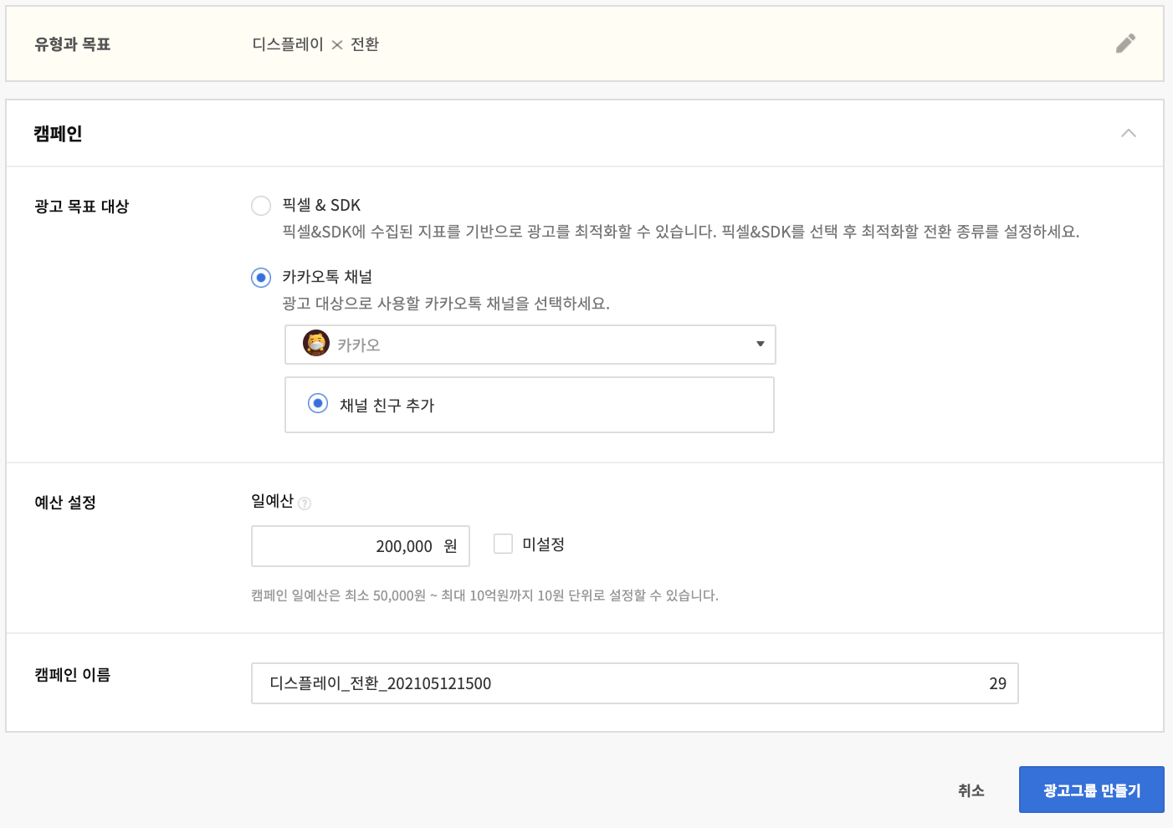Click the 캠페인 일예산은 최소 50,000원 hint text
The width and height of the screenshot is (1173, 828).
[484, 595]
